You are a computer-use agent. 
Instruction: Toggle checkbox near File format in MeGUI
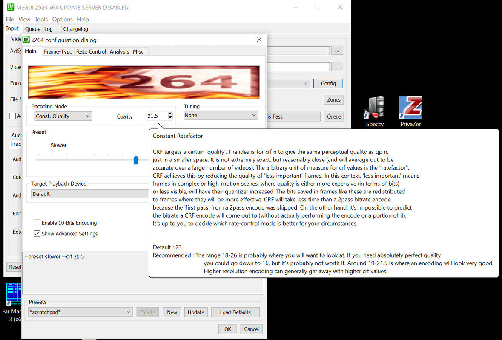tap(12, 116)
